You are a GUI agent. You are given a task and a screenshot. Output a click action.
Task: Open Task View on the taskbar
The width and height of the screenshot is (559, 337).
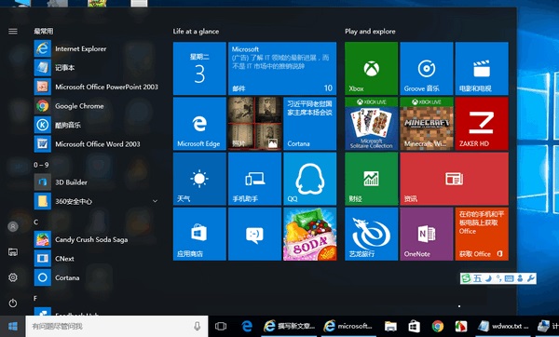click(221, 327)
